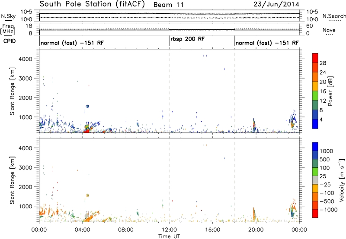The height and width of the screenshot is (239, 346).
Task: Click the '18' frequency axis tick
Action: tap(29, 26)
